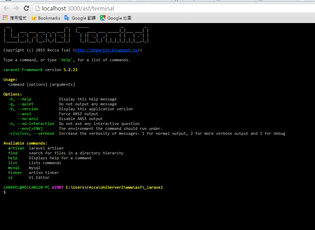Click the 'Lists commands' description
This screenshot has height=230, width=315.
(x=45, y=163)
